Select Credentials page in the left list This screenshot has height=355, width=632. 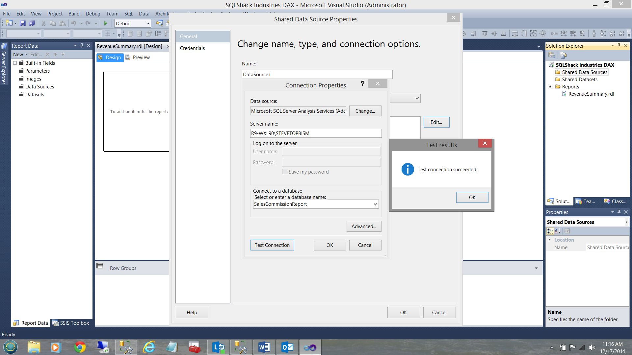point(192,48)
